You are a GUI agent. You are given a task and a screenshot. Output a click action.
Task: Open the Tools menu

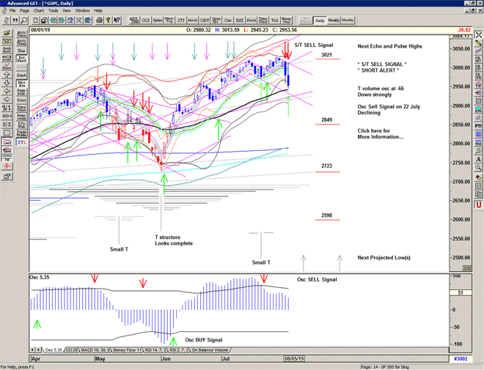(53, 10)
